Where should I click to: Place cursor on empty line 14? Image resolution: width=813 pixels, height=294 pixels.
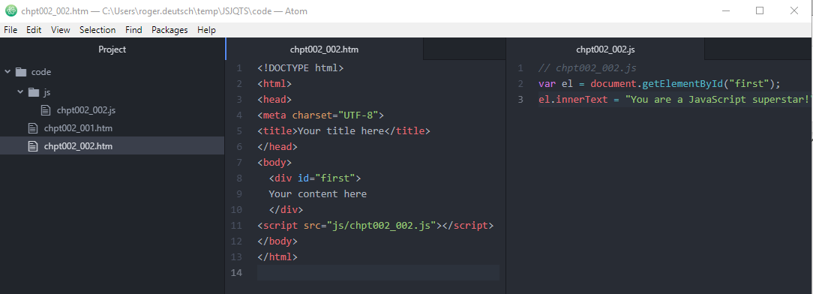point(378,273)
